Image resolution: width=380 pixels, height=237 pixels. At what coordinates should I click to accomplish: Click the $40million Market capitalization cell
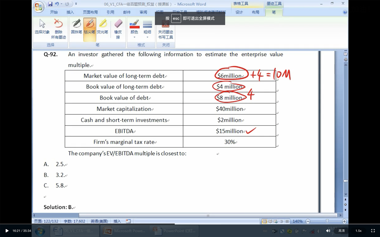point(229,109)
